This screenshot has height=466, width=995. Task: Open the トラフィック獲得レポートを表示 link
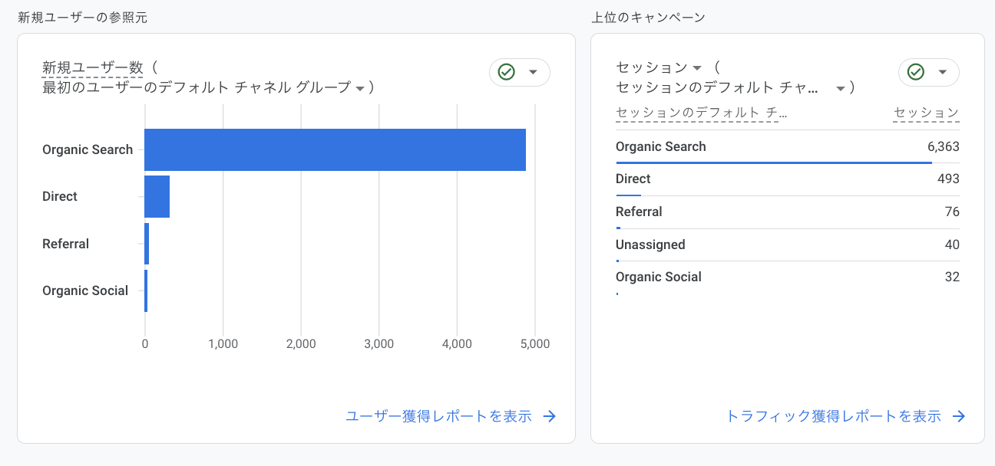point(834,416)
